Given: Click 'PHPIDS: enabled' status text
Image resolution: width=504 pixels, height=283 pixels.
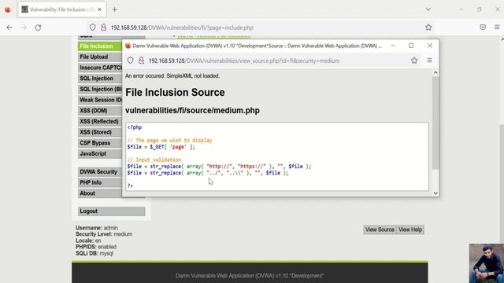Looking at the screenshot, I should coord(96,247).
